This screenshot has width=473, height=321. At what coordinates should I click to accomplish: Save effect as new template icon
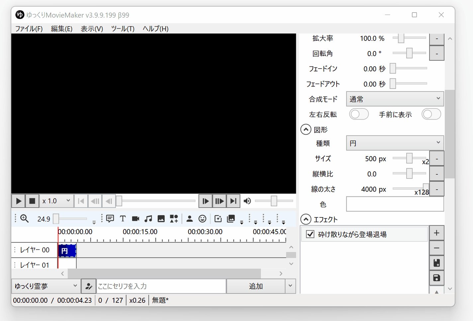(x=436, y=263)
